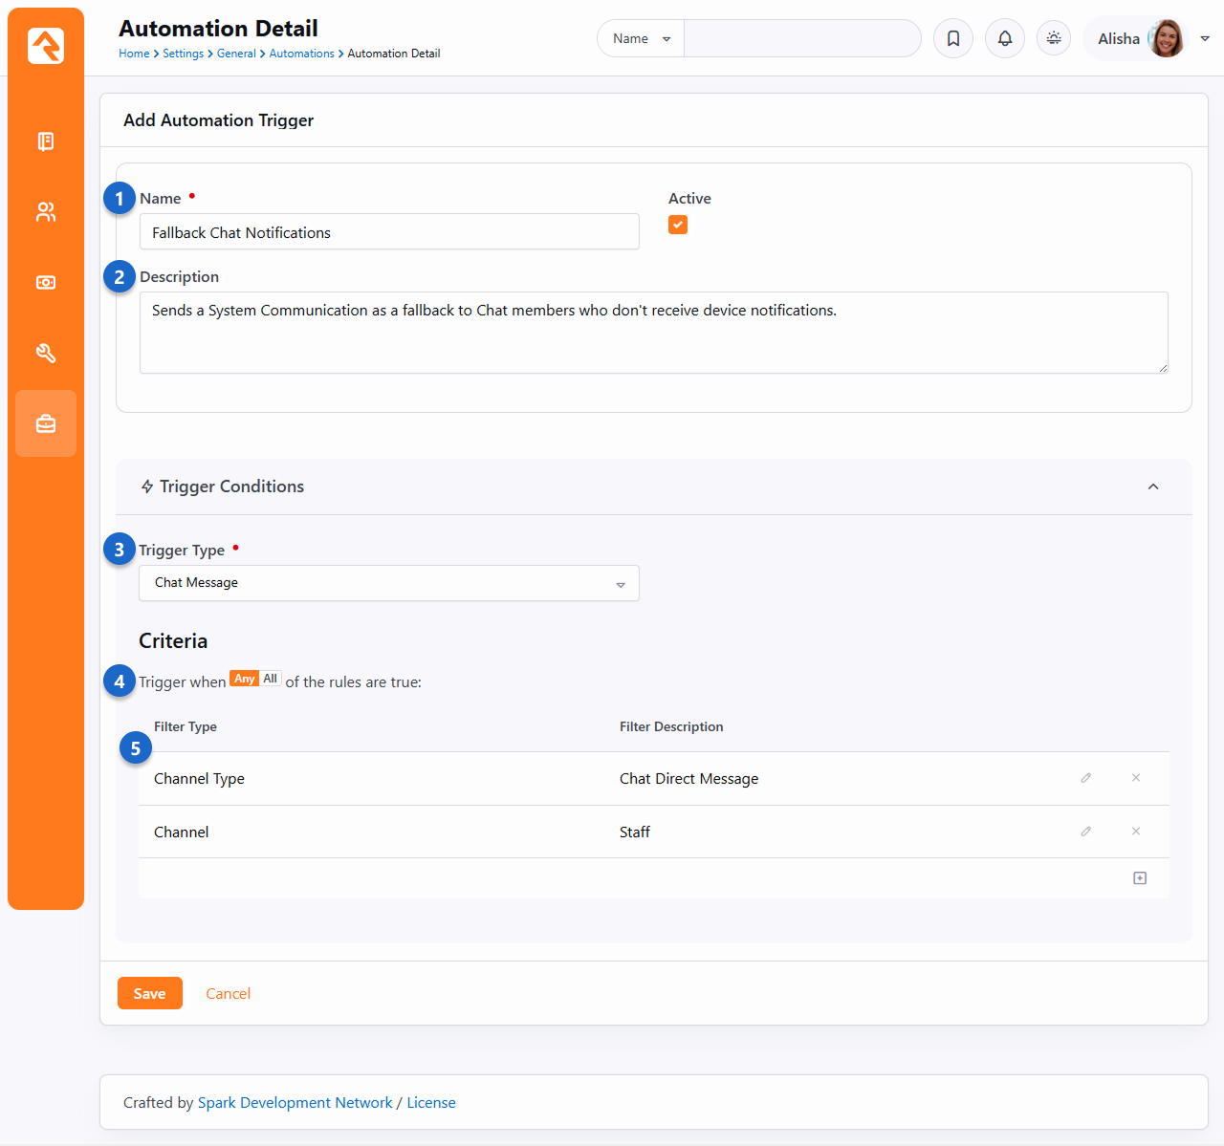Uncheck the Active checkbox

pyautogui.click(x=678, y=225)
